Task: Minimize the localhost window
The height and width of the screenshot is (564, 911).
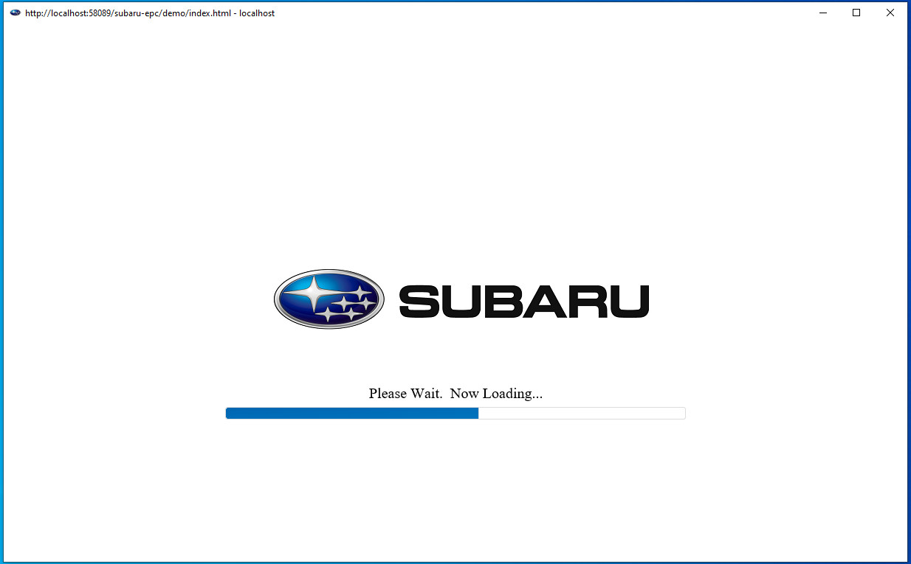Action: [822, 13]
